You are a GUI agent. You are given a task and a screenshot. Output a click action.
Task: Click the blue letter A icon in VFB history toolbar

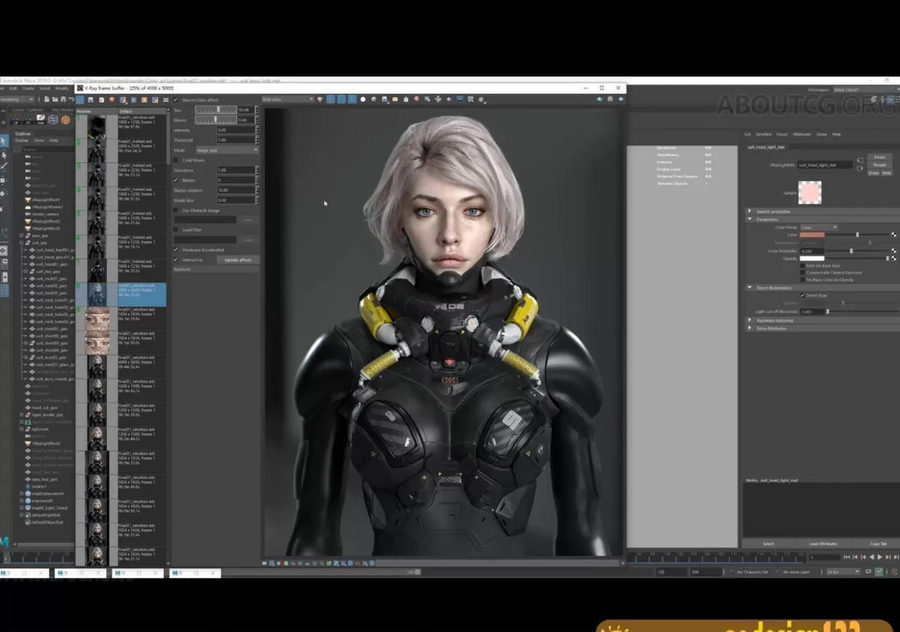pos(133,100)
